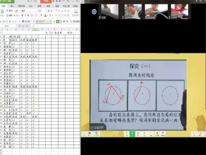Expand the Name Box dropdown next to E23
Screen dimensions: 206x155
(16, 26)
